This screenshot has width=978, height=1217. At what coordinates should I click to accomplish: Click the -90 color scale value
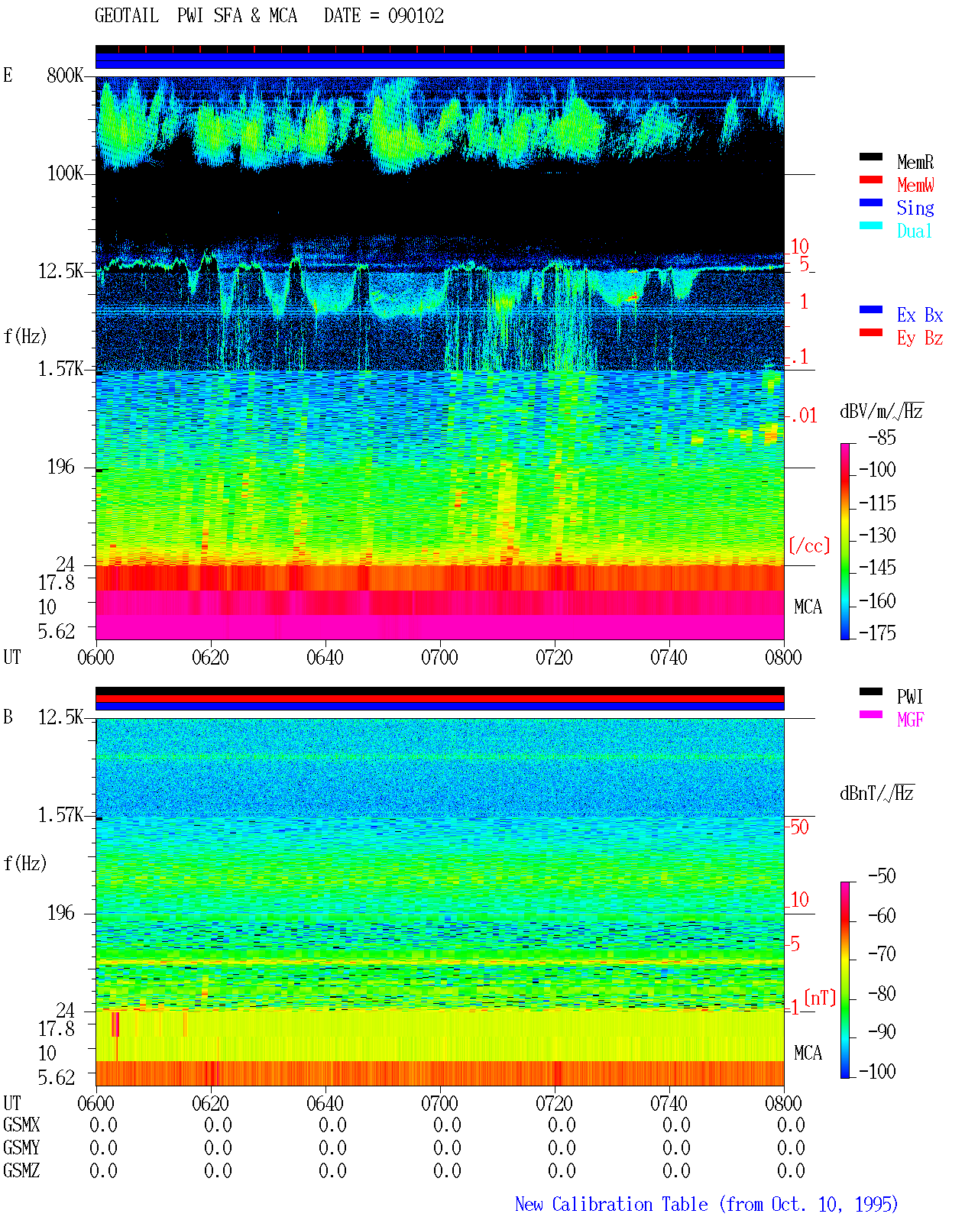click(882, 1031)
